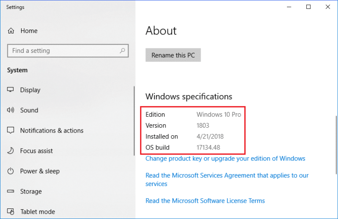Image resolution: width=338 pixels, height=219 pixels.
Task: Minimize the Settings window
Action: click(289, 7)
